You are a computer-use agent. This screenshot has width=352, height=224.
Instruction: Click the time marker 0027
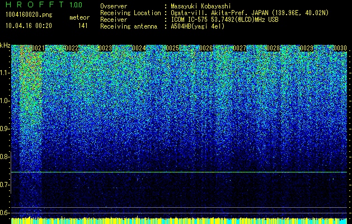coord(240,48)
